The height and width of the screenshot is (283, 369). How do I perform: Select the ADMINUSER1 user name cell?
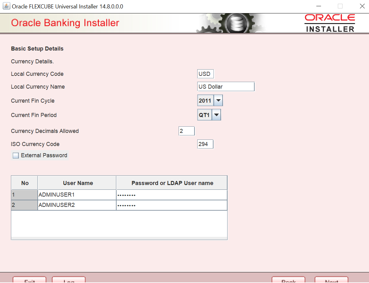pyautogui.click(x=77, y=195)
